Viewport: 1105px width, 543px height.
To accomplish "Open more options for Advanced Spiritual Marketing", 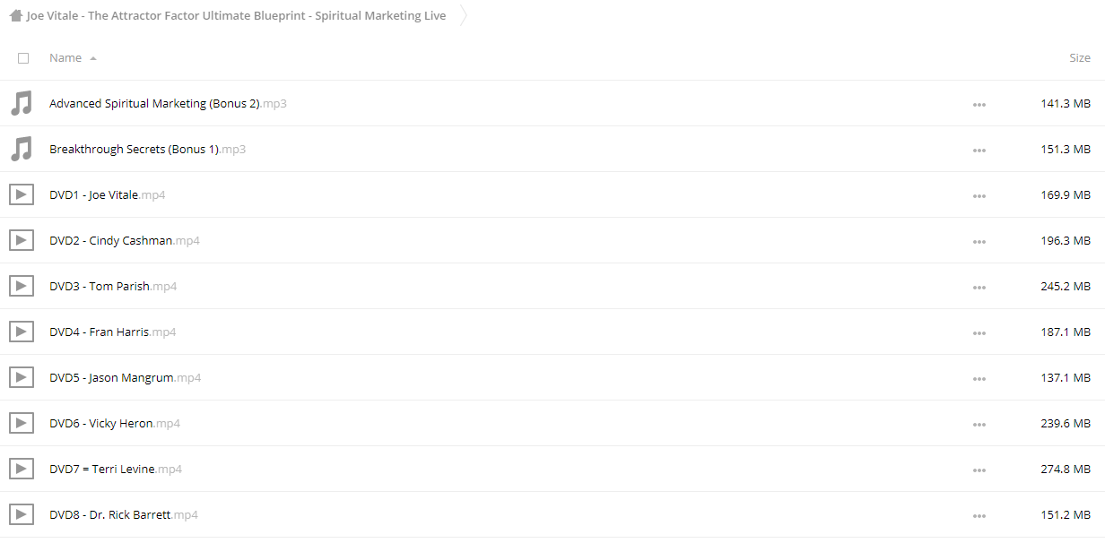I will (979, 104).
